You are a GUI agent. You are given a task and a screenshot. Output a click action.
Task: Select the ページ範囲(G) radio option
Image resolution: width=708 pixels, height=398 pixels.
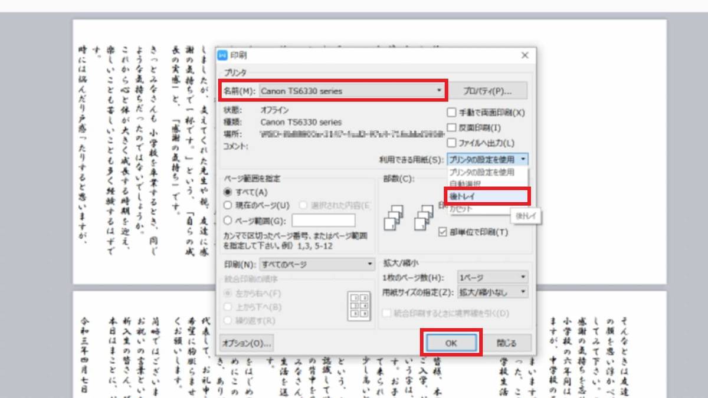[x=228, y=221]
